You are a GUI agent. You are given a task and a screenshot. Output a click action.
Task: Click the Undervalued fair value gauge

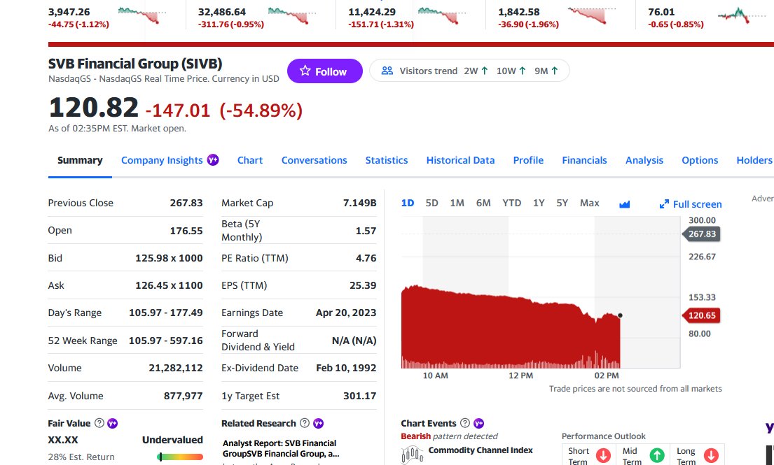tap(180, 457)
